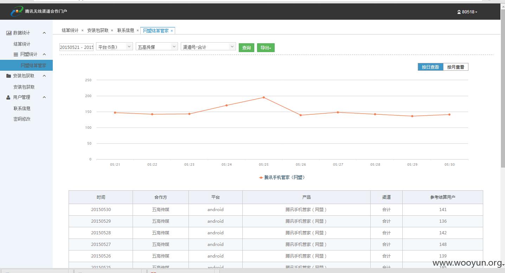Viewport: 505px width, 273px height.
Task: Click the 05/21 data point on chart
Action: pos(115,113)
